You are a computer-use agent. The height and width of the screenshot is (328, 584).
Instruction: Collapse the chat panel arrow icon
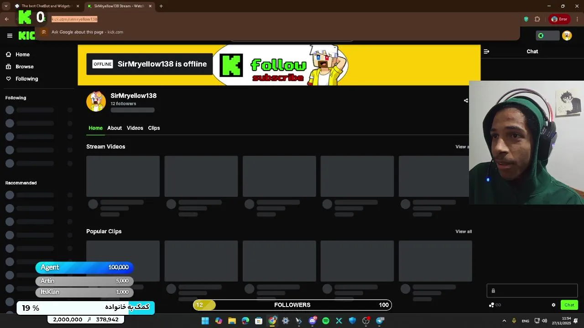pyautogui.click(x=486, y=51)
